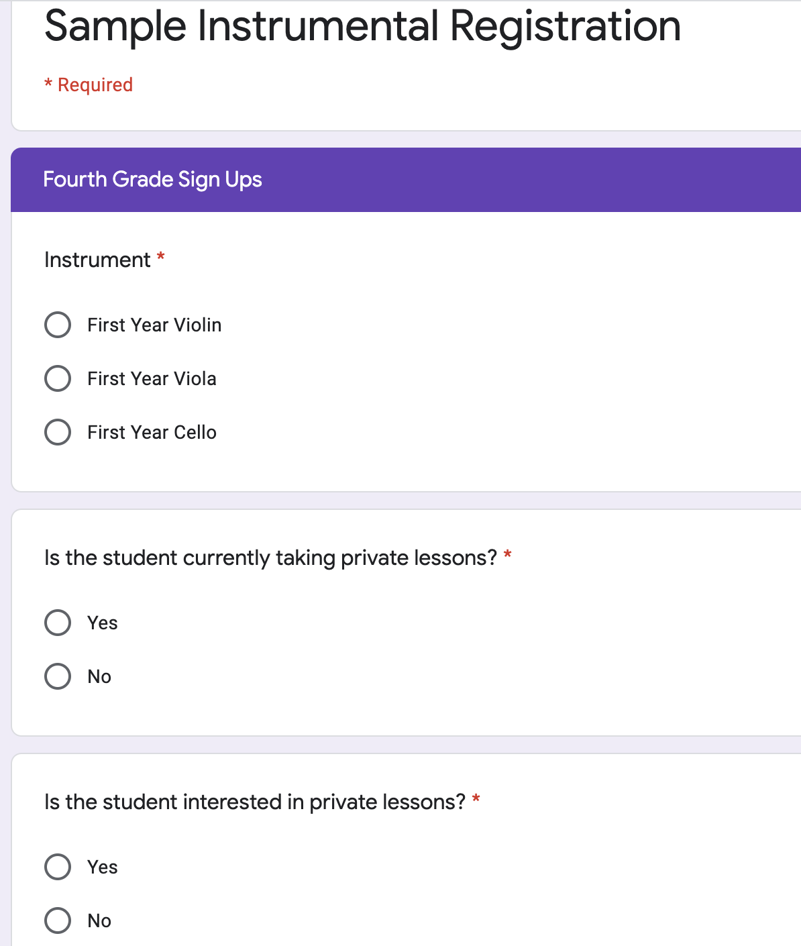Pick the First Year Cello radio button
Viewport: 801px width, 946px height.
[58, 432]
